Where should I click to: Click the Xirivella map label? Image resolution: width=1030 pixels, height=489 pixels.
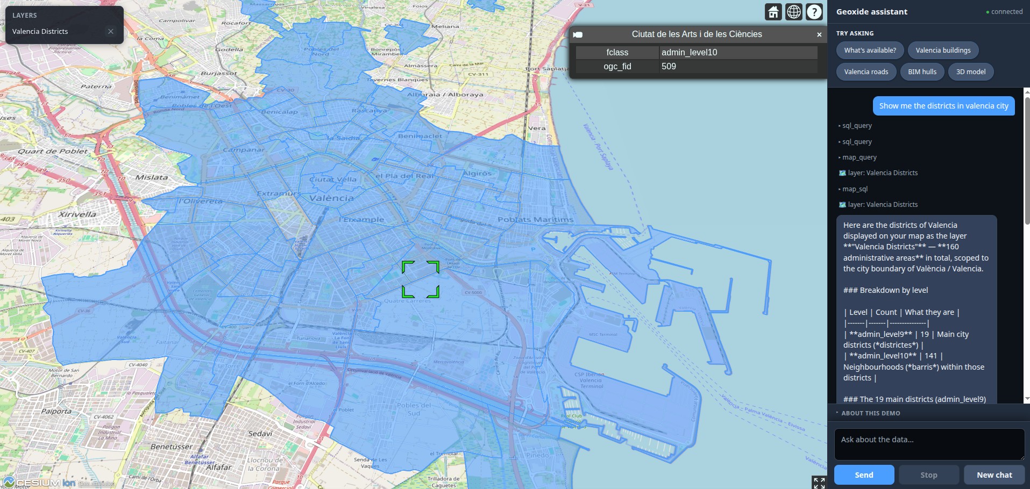coord(77,214)
